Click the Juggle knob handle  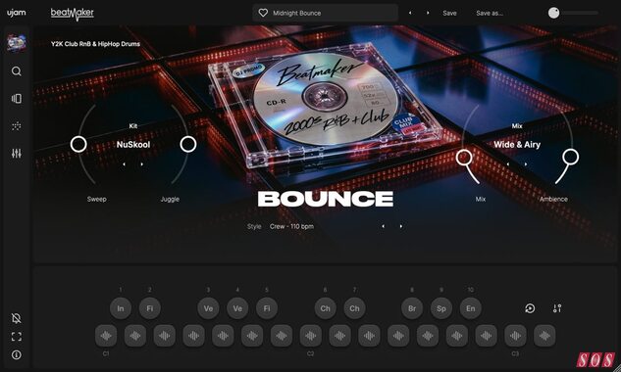[187, 144]
